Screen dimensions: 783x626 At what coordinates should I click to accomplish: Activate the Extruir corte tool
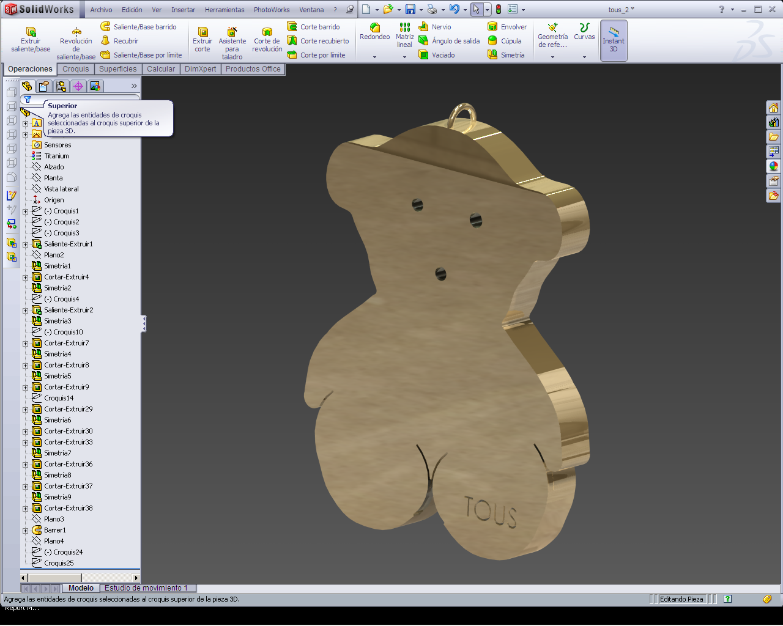[x=202, y=40]
